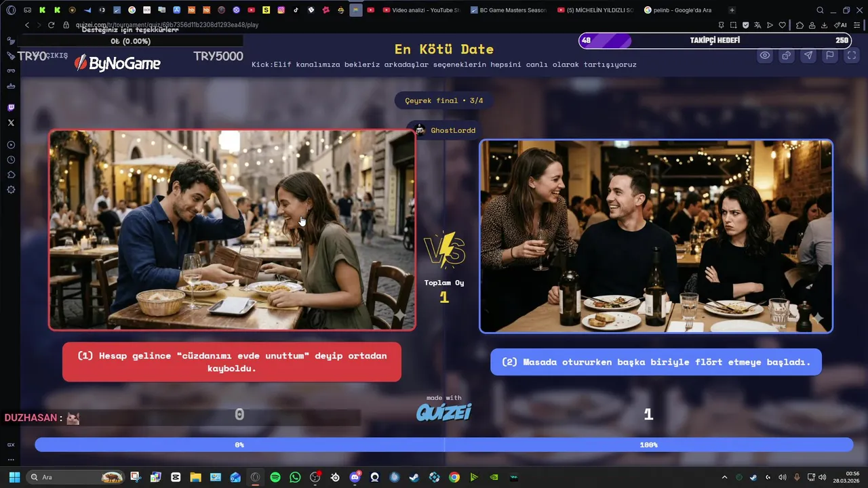Open Spotify from the taskbar
868x488 pixels.
275,477
